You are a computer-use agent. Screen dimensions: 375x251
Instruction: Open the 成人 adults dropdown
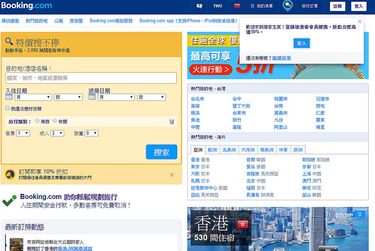(x=57, y=133)
